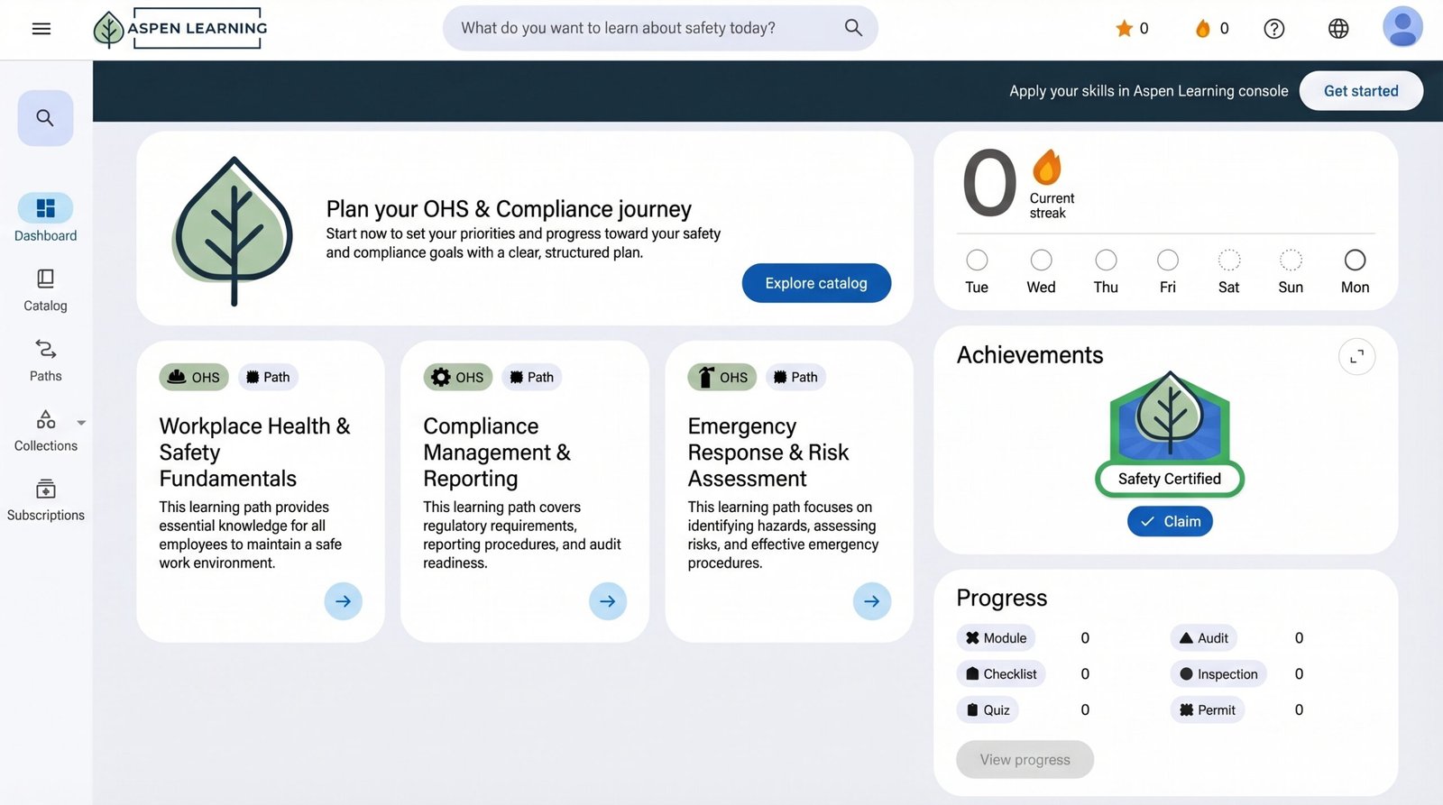The height and width of the screenshot is (805, 1443).
Task: Click the flame streak icon in header
Action: pos(1202,29)
